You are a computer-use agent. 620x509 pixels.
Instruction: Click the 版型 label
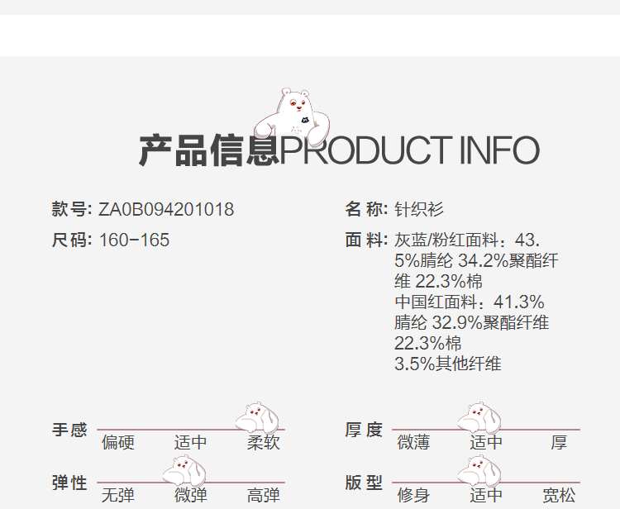pyautogui.click(x=364, y=483)
